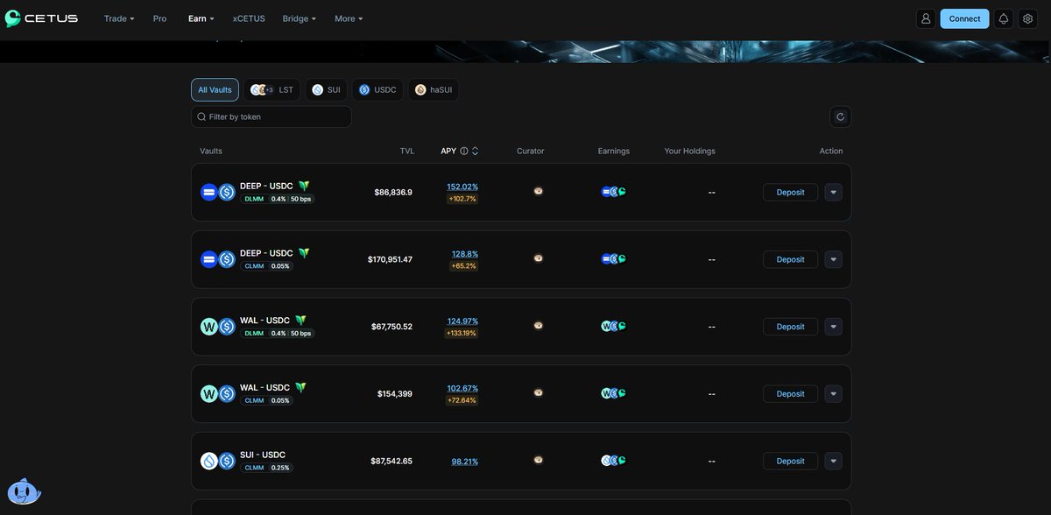The image size is (1051, 515).
Task: Open the Bridge dropdown menu
Action: [300, 18]
